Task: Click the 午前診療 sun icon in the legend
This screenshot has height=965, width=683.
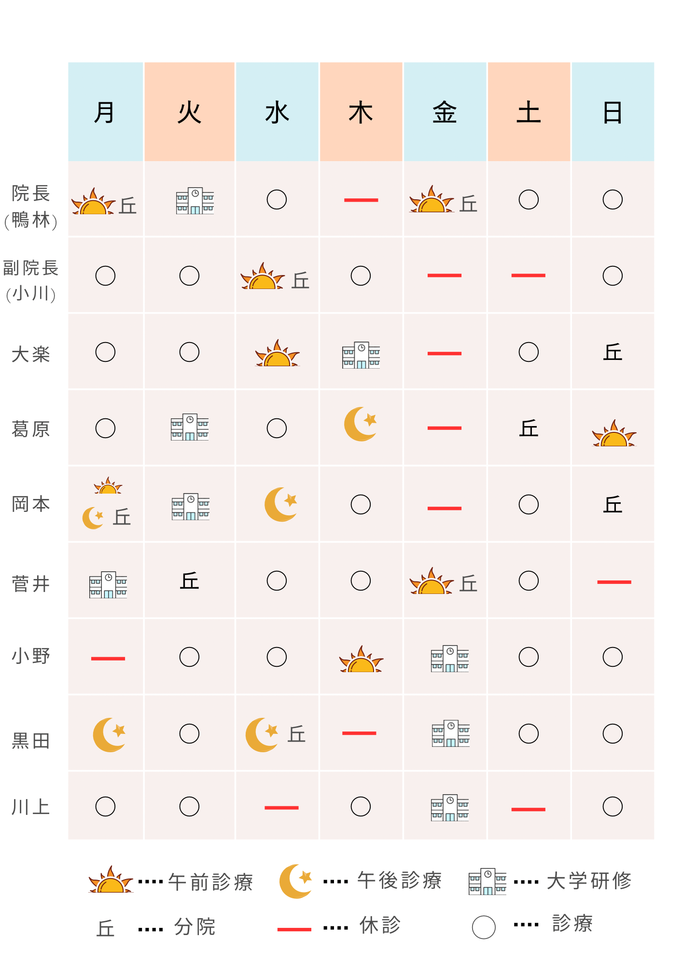Action: point(111,881)
